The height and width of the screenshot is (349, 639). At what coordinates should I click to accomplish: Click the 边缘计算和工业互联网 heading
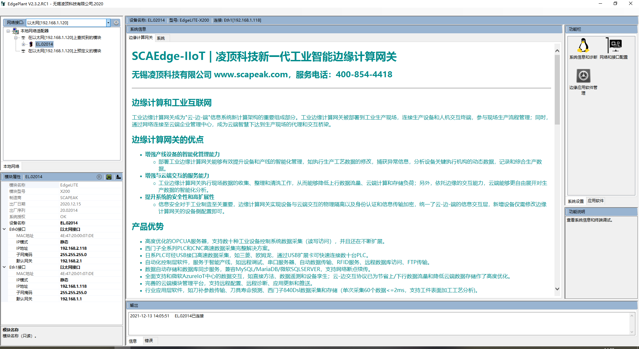click(172, 103)
